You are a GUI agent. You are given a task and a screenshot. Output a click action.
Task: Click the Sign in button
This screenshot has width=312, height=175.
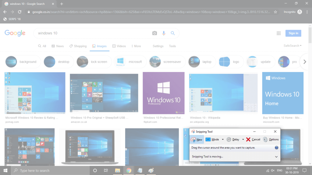tap(293, 33)
